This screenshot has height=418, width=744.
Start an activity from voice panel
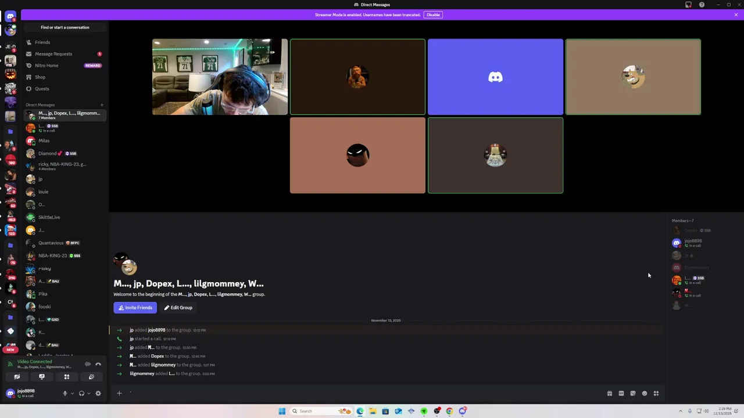[67, 377]
